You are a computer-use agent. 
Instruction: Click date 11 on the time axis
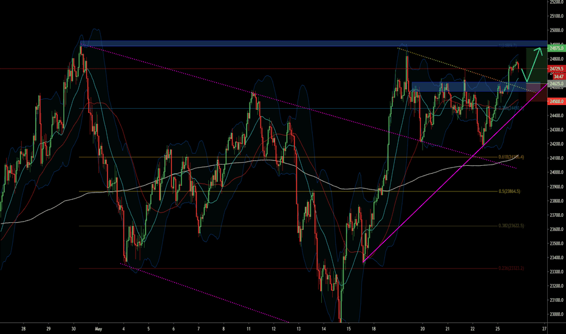tap(248, 329)
